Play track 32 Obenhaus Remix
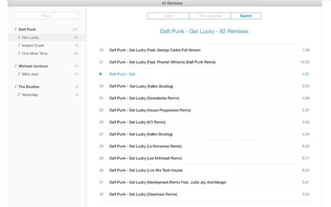 [x=204, y=195]
